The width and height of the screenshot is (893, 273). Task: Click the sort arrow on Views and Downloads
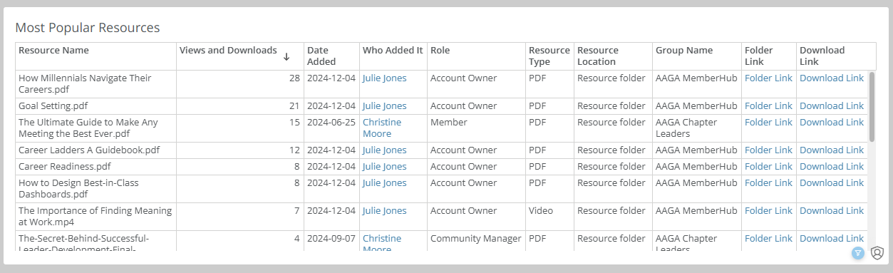pyautogui.click(x=287, y=56)
